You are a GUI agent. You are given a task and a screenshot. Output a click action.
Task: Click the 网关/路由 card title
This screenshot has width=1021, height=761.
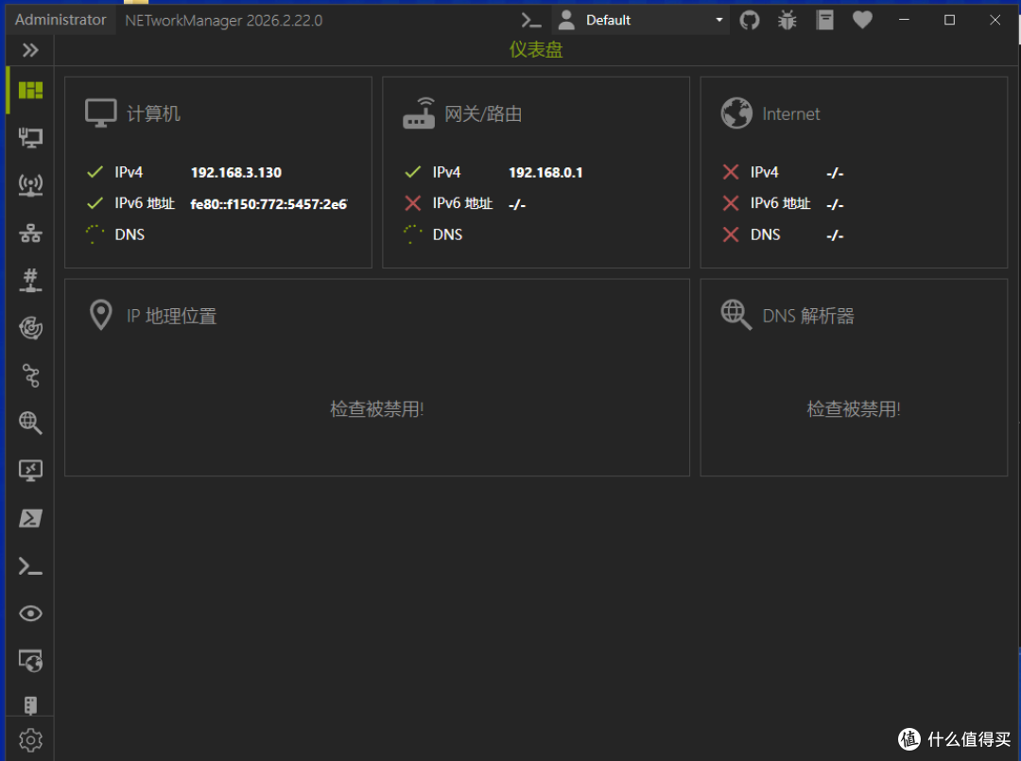(483, 114)
